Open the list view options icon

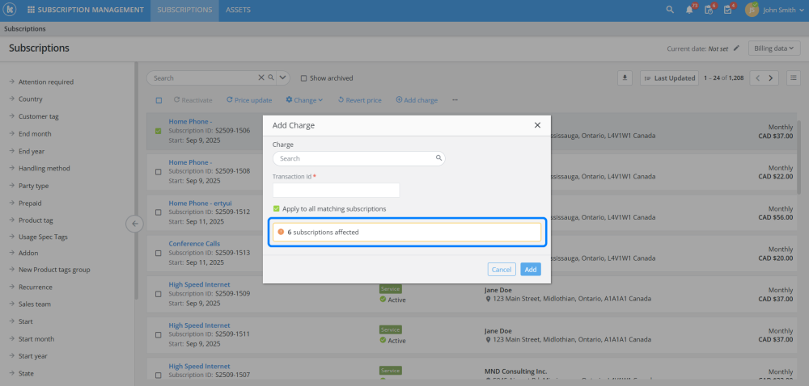point(794,78)
